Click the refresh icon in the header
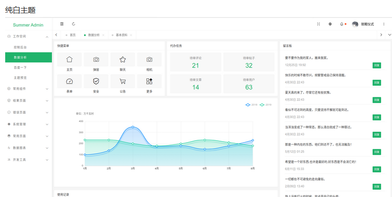Image resolution: width=392 pixels, height=197 pixels. [73, 24]
